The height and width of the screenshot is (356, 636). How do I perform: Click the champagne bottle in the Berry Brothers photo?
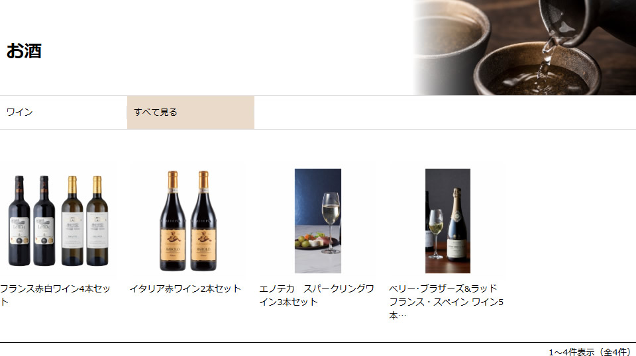pyautogui.click(x=456, y=225)
